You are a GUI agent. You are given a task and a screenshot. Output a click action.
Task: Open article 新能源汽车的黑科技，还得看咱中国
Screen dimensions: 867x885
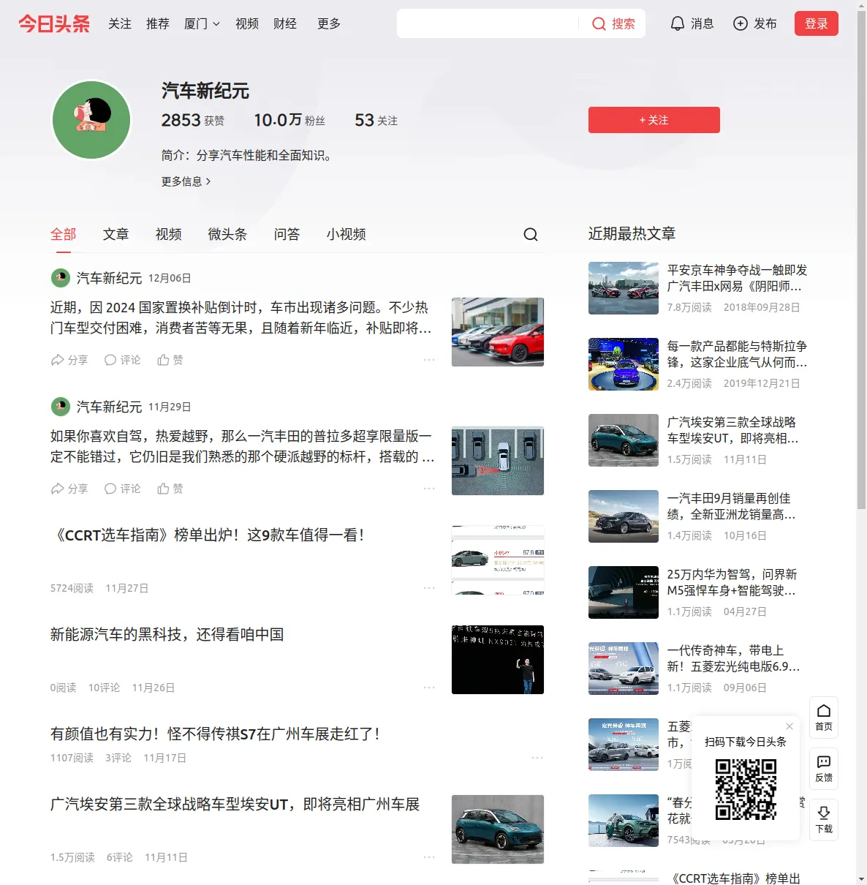(167, 635)
